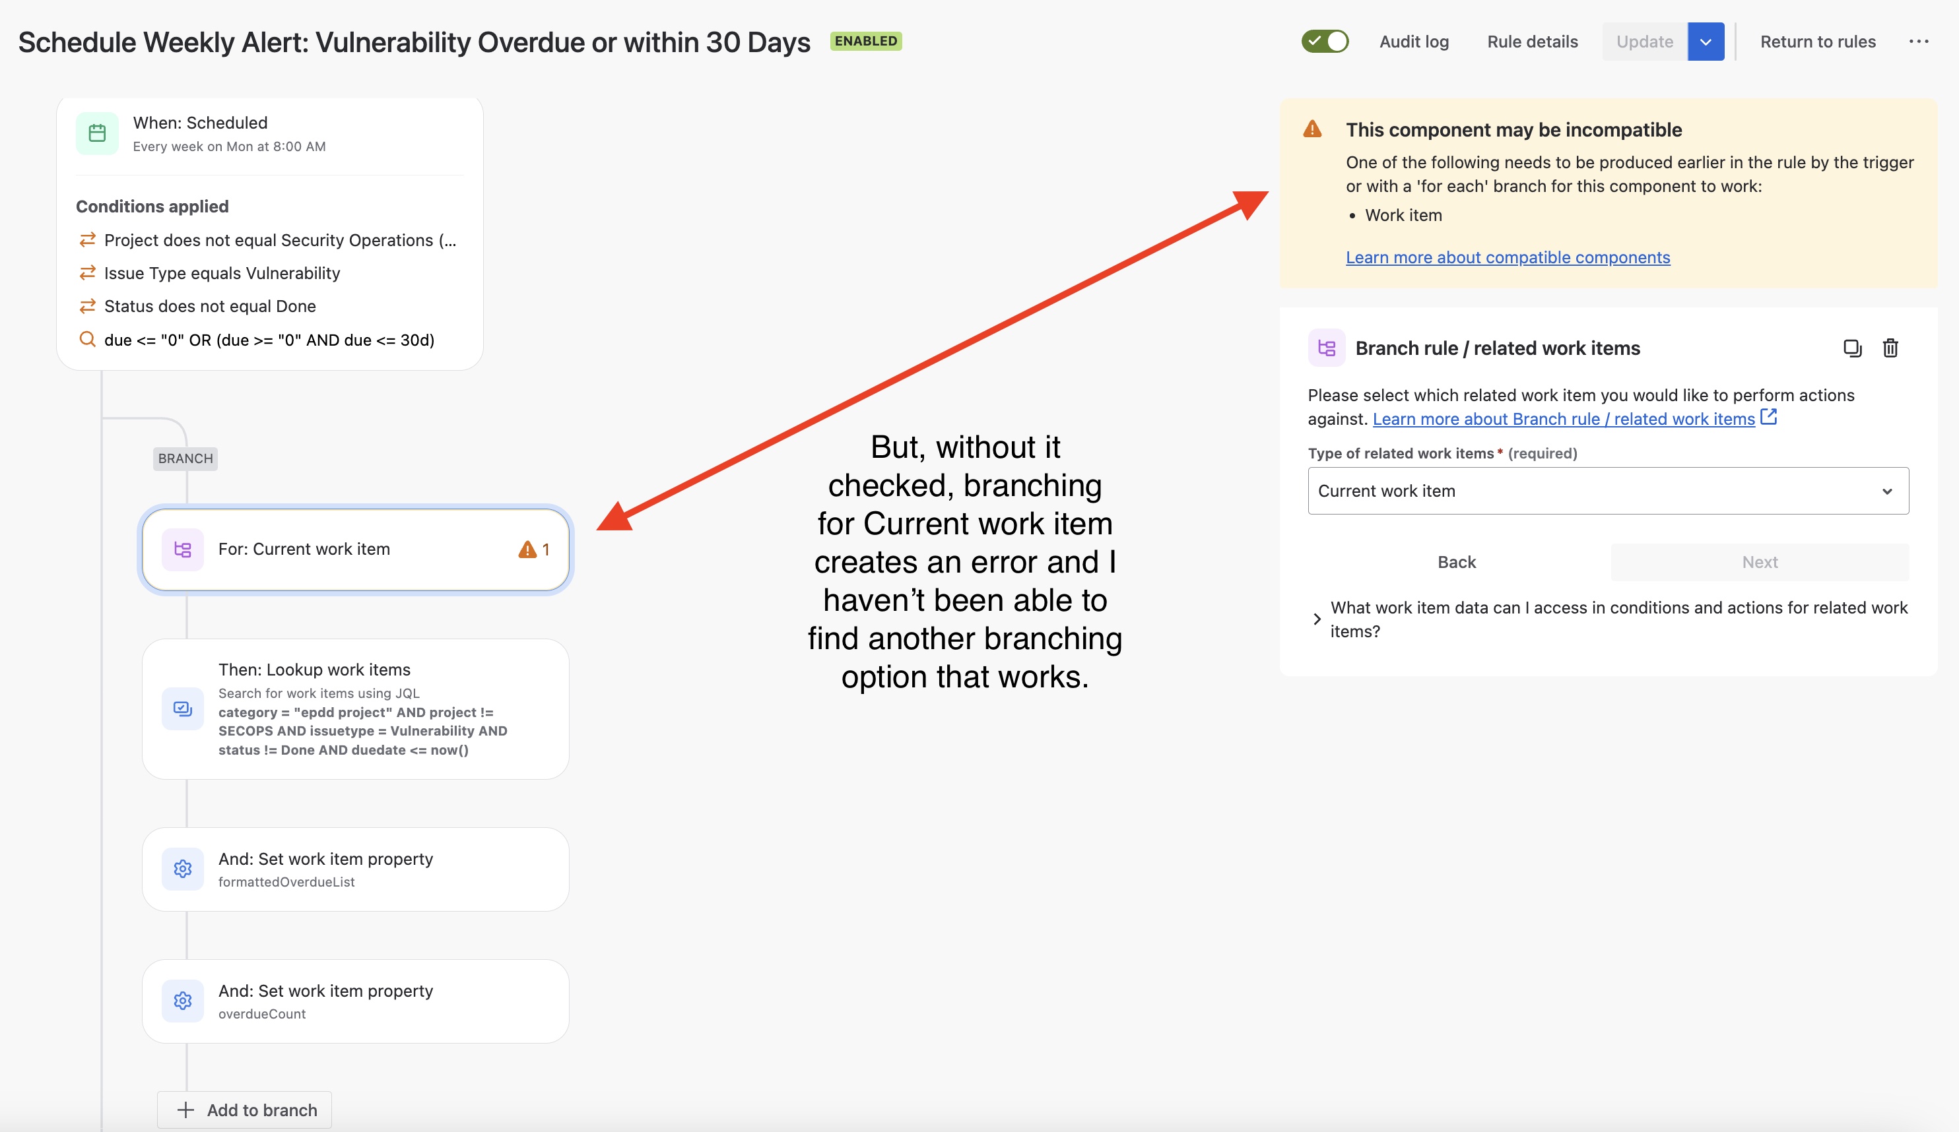Toggle the rule enabled switch off
This screenshot has width=1959, height=1132.
pos(1325,41)
